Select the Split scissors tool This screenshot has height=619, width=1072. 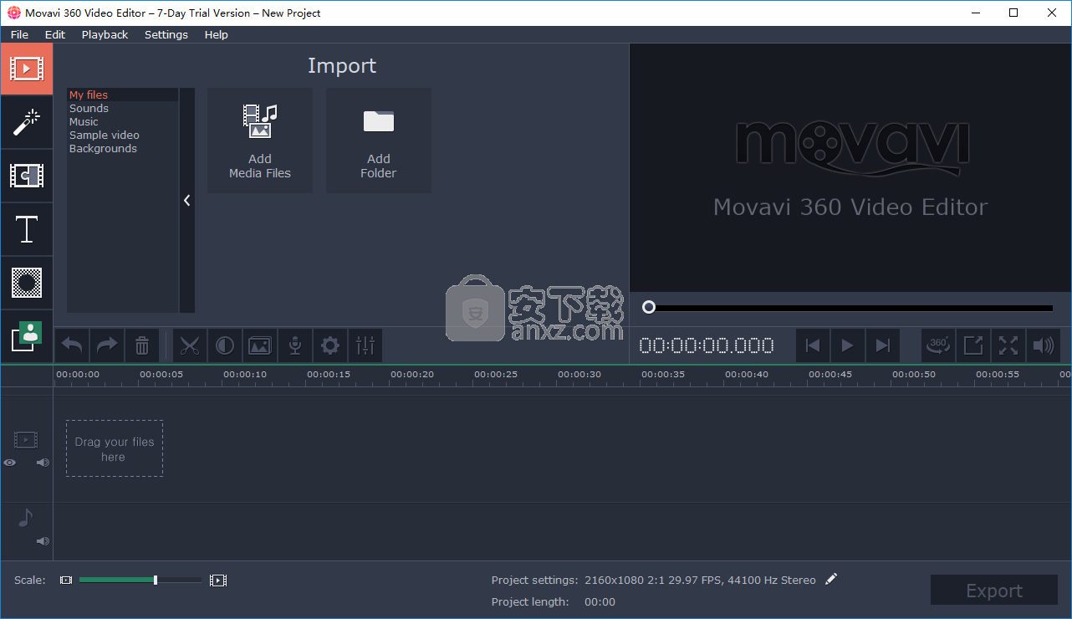(190, 345)
